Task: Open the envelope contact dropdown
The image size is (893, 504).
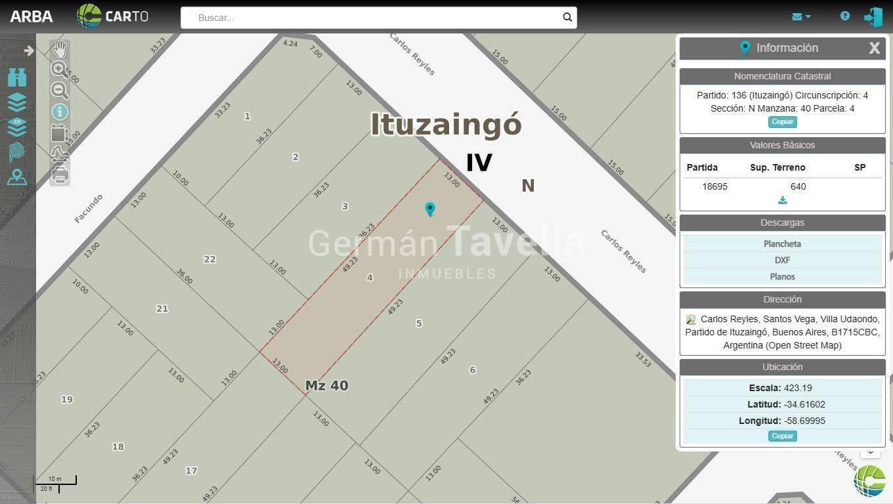Action: click(x=801, y=17)
